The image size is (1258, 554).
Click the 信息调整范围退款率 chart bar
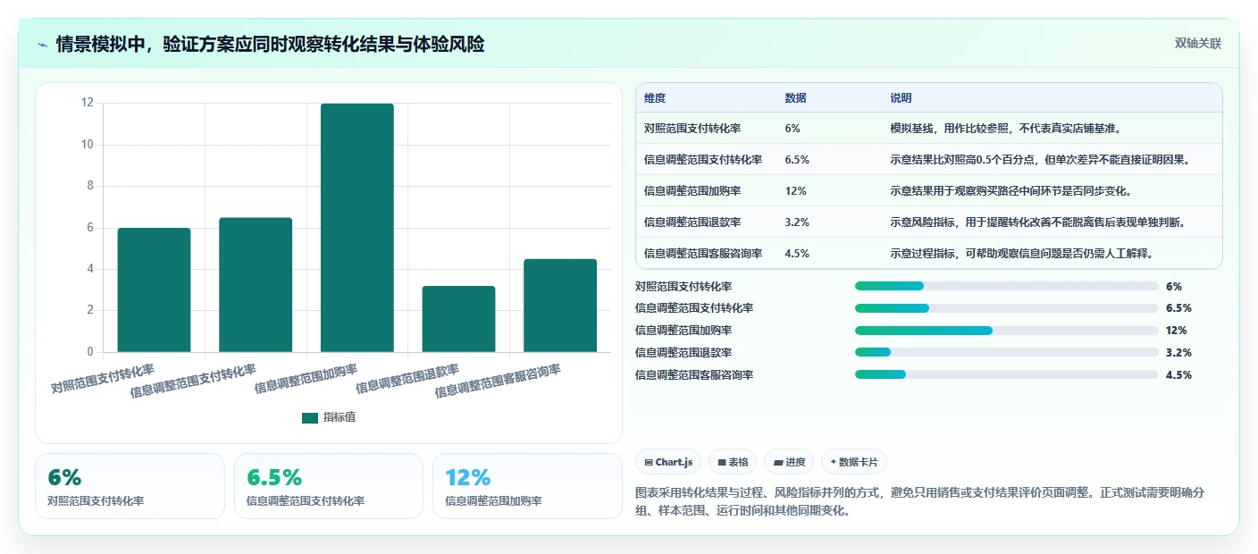point(458,319)
